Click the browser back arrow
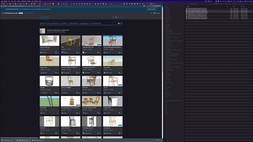This screenshot has width=253, height=142. coord(2,6)
